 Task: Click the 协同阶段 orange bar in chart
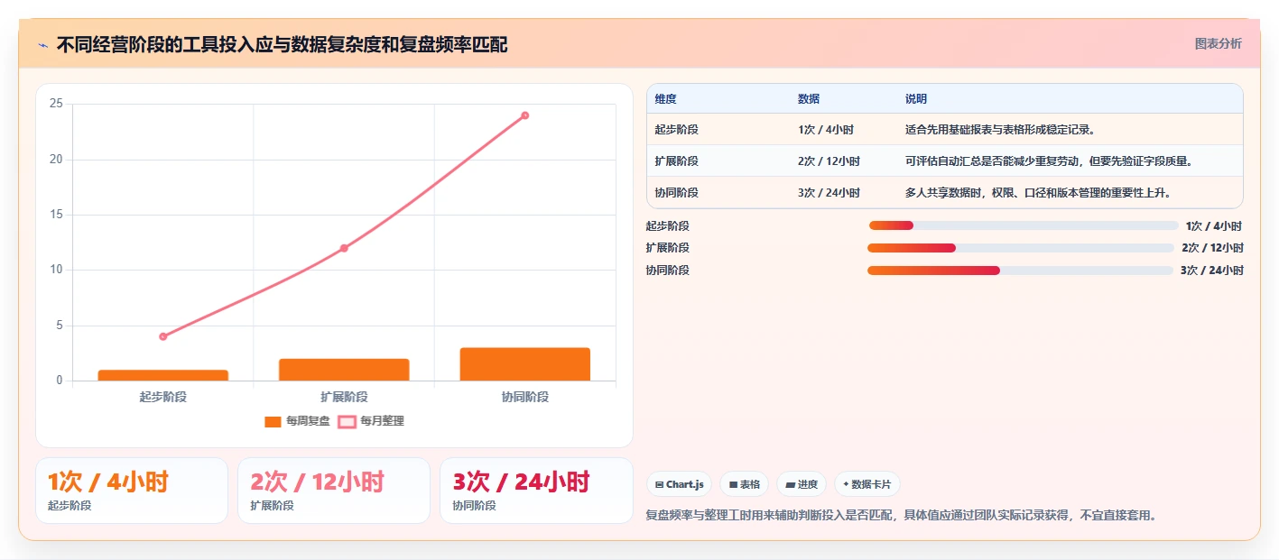click(524, 364)
